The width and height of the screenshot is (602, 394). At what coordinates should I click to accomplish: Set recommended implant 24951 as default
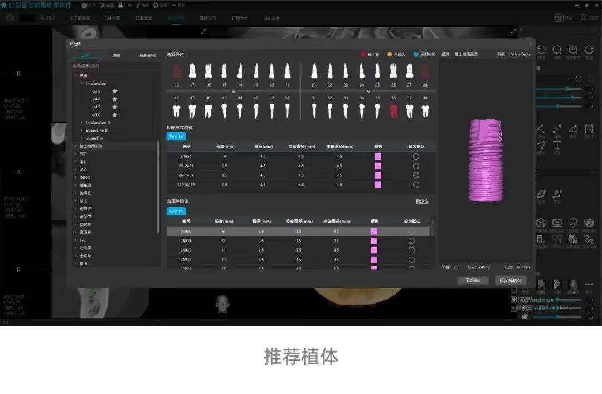(416, 157)
